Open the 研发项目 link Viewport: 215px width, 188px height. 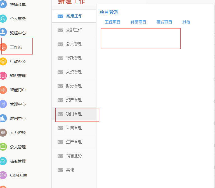point(164,22)
